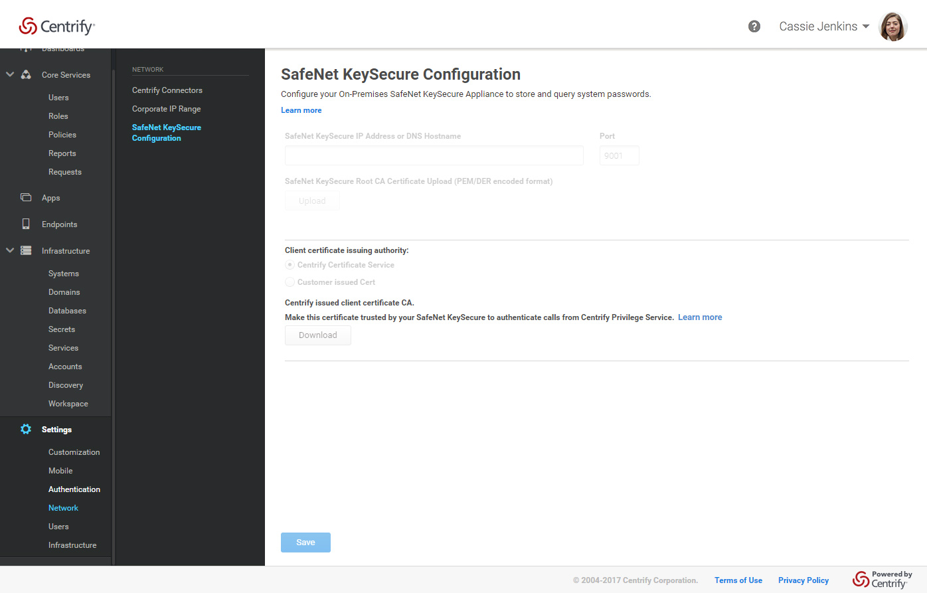This screenshot has height=593, width=927.
Task: Go to Endpoints section
Action: [x=59, y=224]
